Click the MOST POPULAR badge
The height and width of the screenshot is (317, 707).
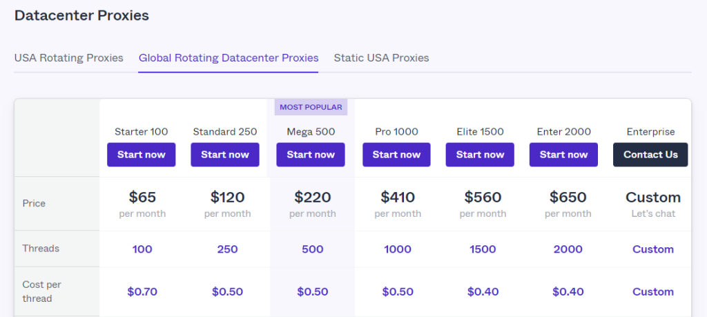click(311, 107)
